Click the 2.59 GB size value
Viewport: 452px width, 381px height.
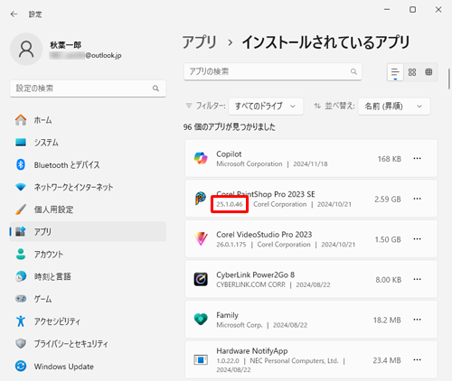coord(388,200)
